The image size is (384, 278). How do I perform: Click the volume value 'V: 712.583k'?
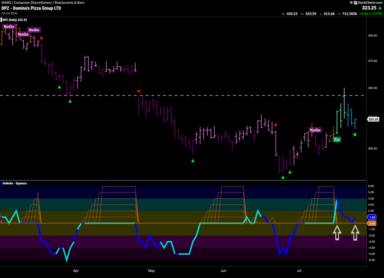point(347,14)
